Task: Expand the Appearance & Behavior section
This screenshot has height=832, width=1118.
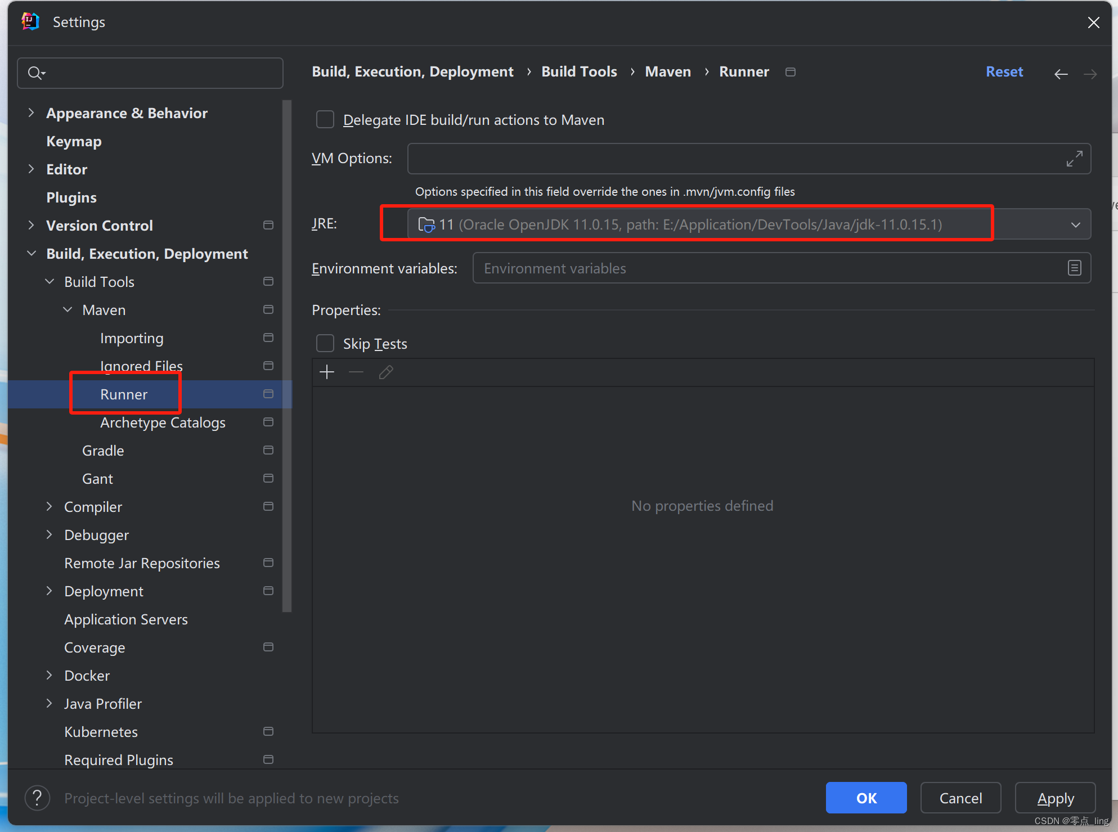Action: point(32,113)
